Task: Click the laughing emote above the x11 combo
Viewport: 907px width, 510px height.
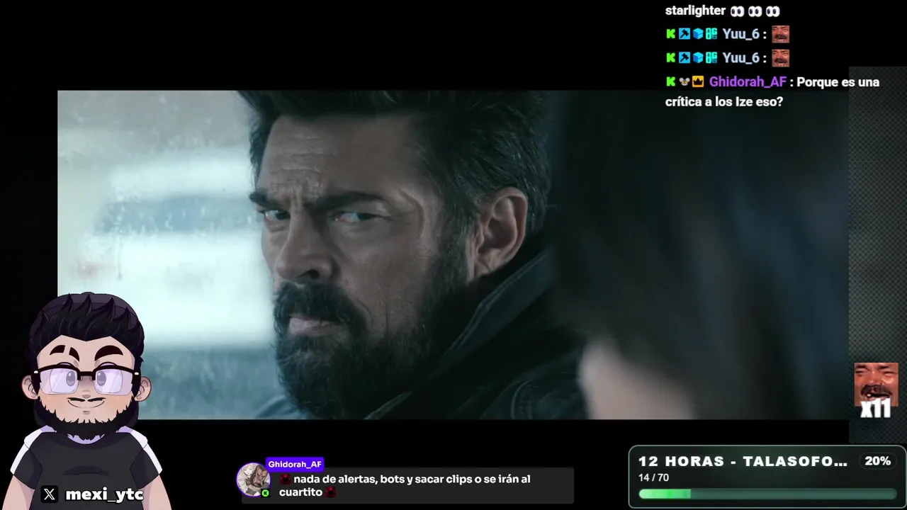Action: coord(876,383)
